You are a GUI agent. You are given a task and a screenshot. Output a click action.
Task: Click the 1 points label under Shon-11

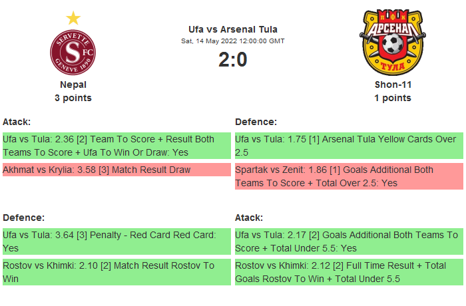(x=393, y=98)
